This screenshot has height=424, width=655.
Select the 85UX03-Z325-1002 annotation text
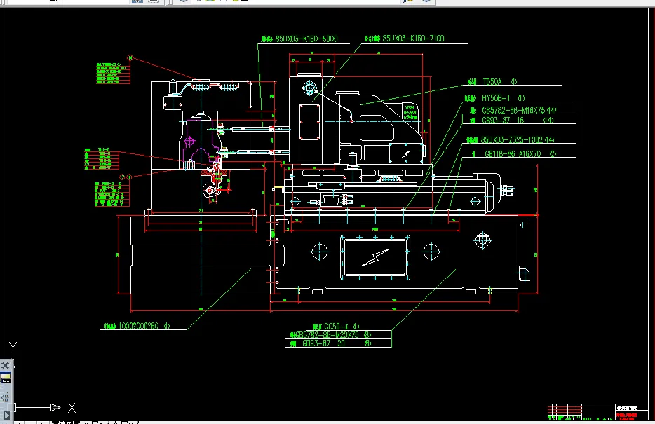512,139
